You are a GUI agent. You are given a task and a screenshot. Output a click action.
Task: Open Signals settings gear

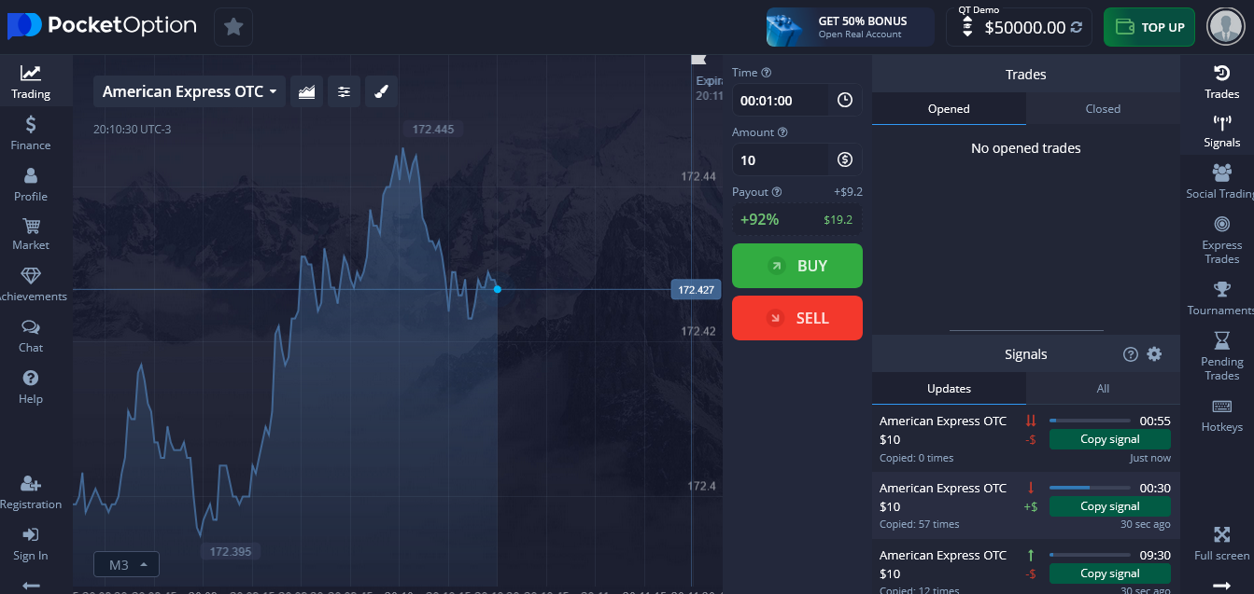pyautogui.click(x=1155, y=354)
